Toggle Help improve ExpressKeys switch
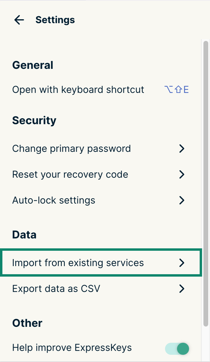210x362 pixels. 177,349
